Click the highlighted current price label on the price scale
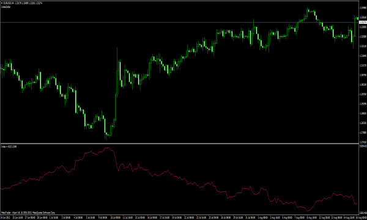Screen dimensions: 367x220 point(363,22)
